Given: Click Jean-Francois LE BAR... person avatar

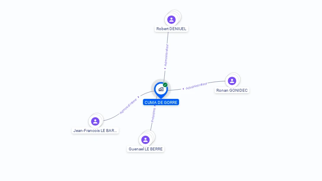Looking at the screenshot, I should click(95, 121).
